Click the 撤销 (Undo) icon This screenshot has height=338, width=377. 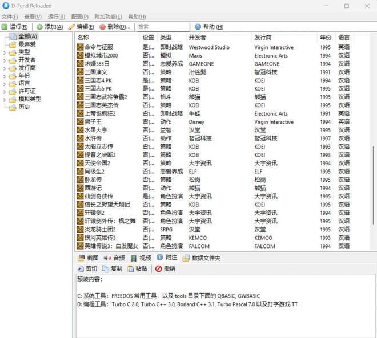[158, 268]
